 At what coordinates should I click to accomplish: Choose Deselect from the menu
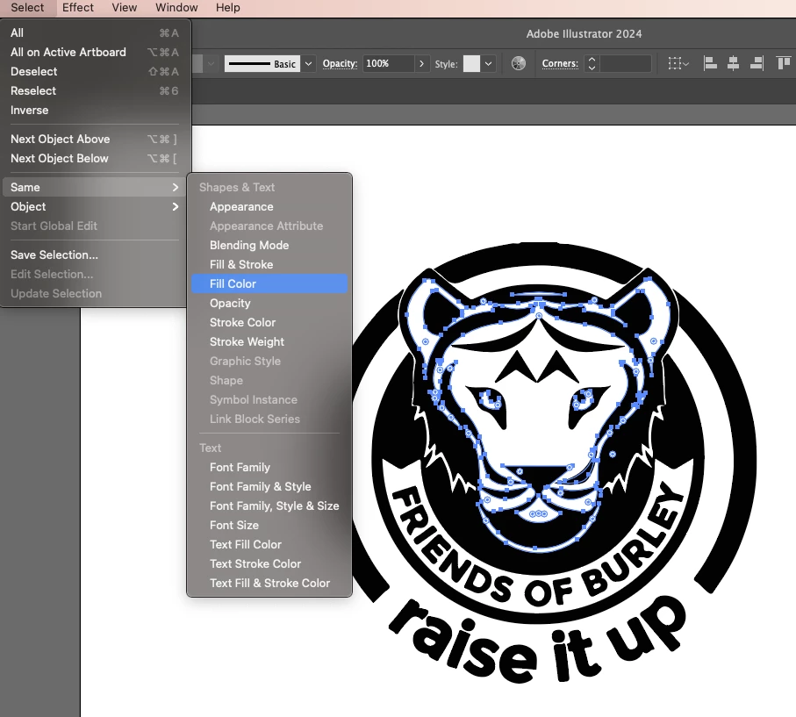[95, 72]
